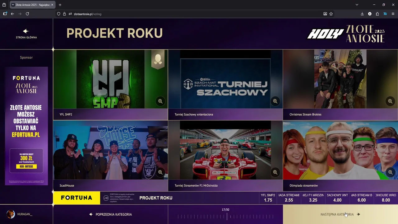Click the blue extension icon in the toolbar
The width and height of the screenshot is (398, 224).
(385, 14)
